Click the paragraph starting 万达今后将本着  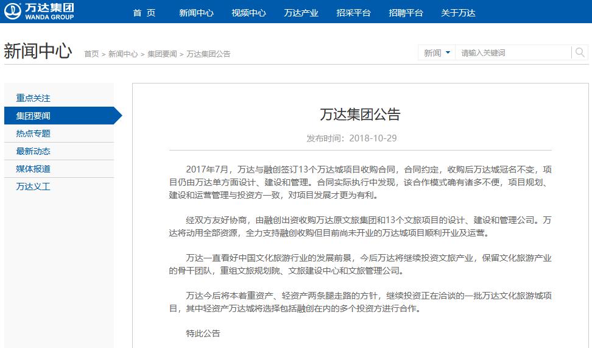click(x=360, y=302)
